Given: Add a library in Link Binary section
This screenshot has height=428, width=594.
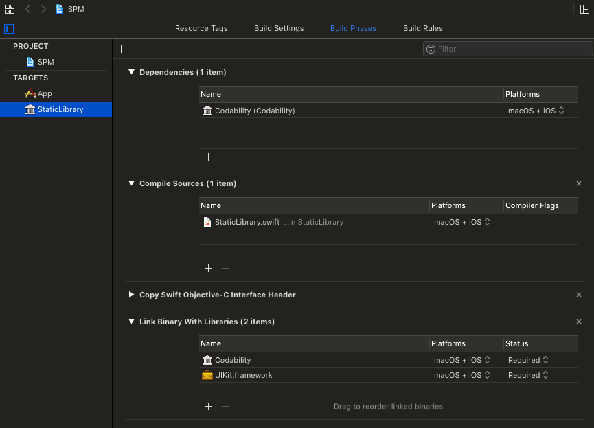Looking at the screenshot, I should (208, 407).
